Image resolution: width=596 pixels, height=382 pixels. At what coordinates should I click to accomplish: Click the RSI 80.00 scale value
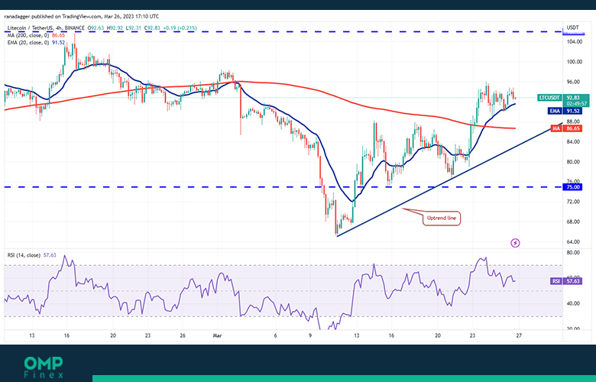point(572,252)
